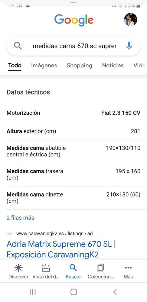This screenshot has height=302, width=147.
Task: Switch to the Shopping tab
Action: point(80,66)
